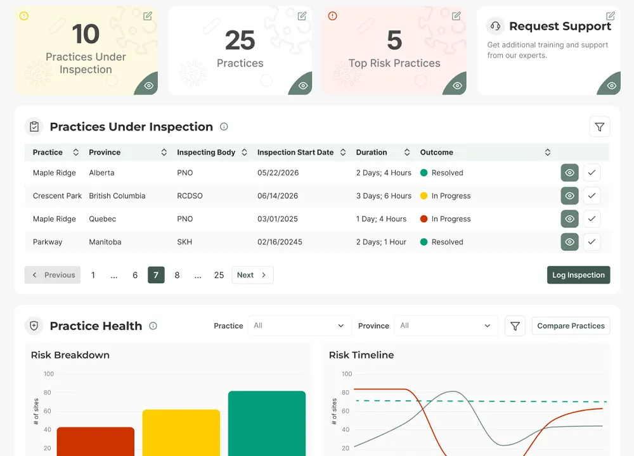Click the 'SKH' inspecting body cell

[184, 242]
